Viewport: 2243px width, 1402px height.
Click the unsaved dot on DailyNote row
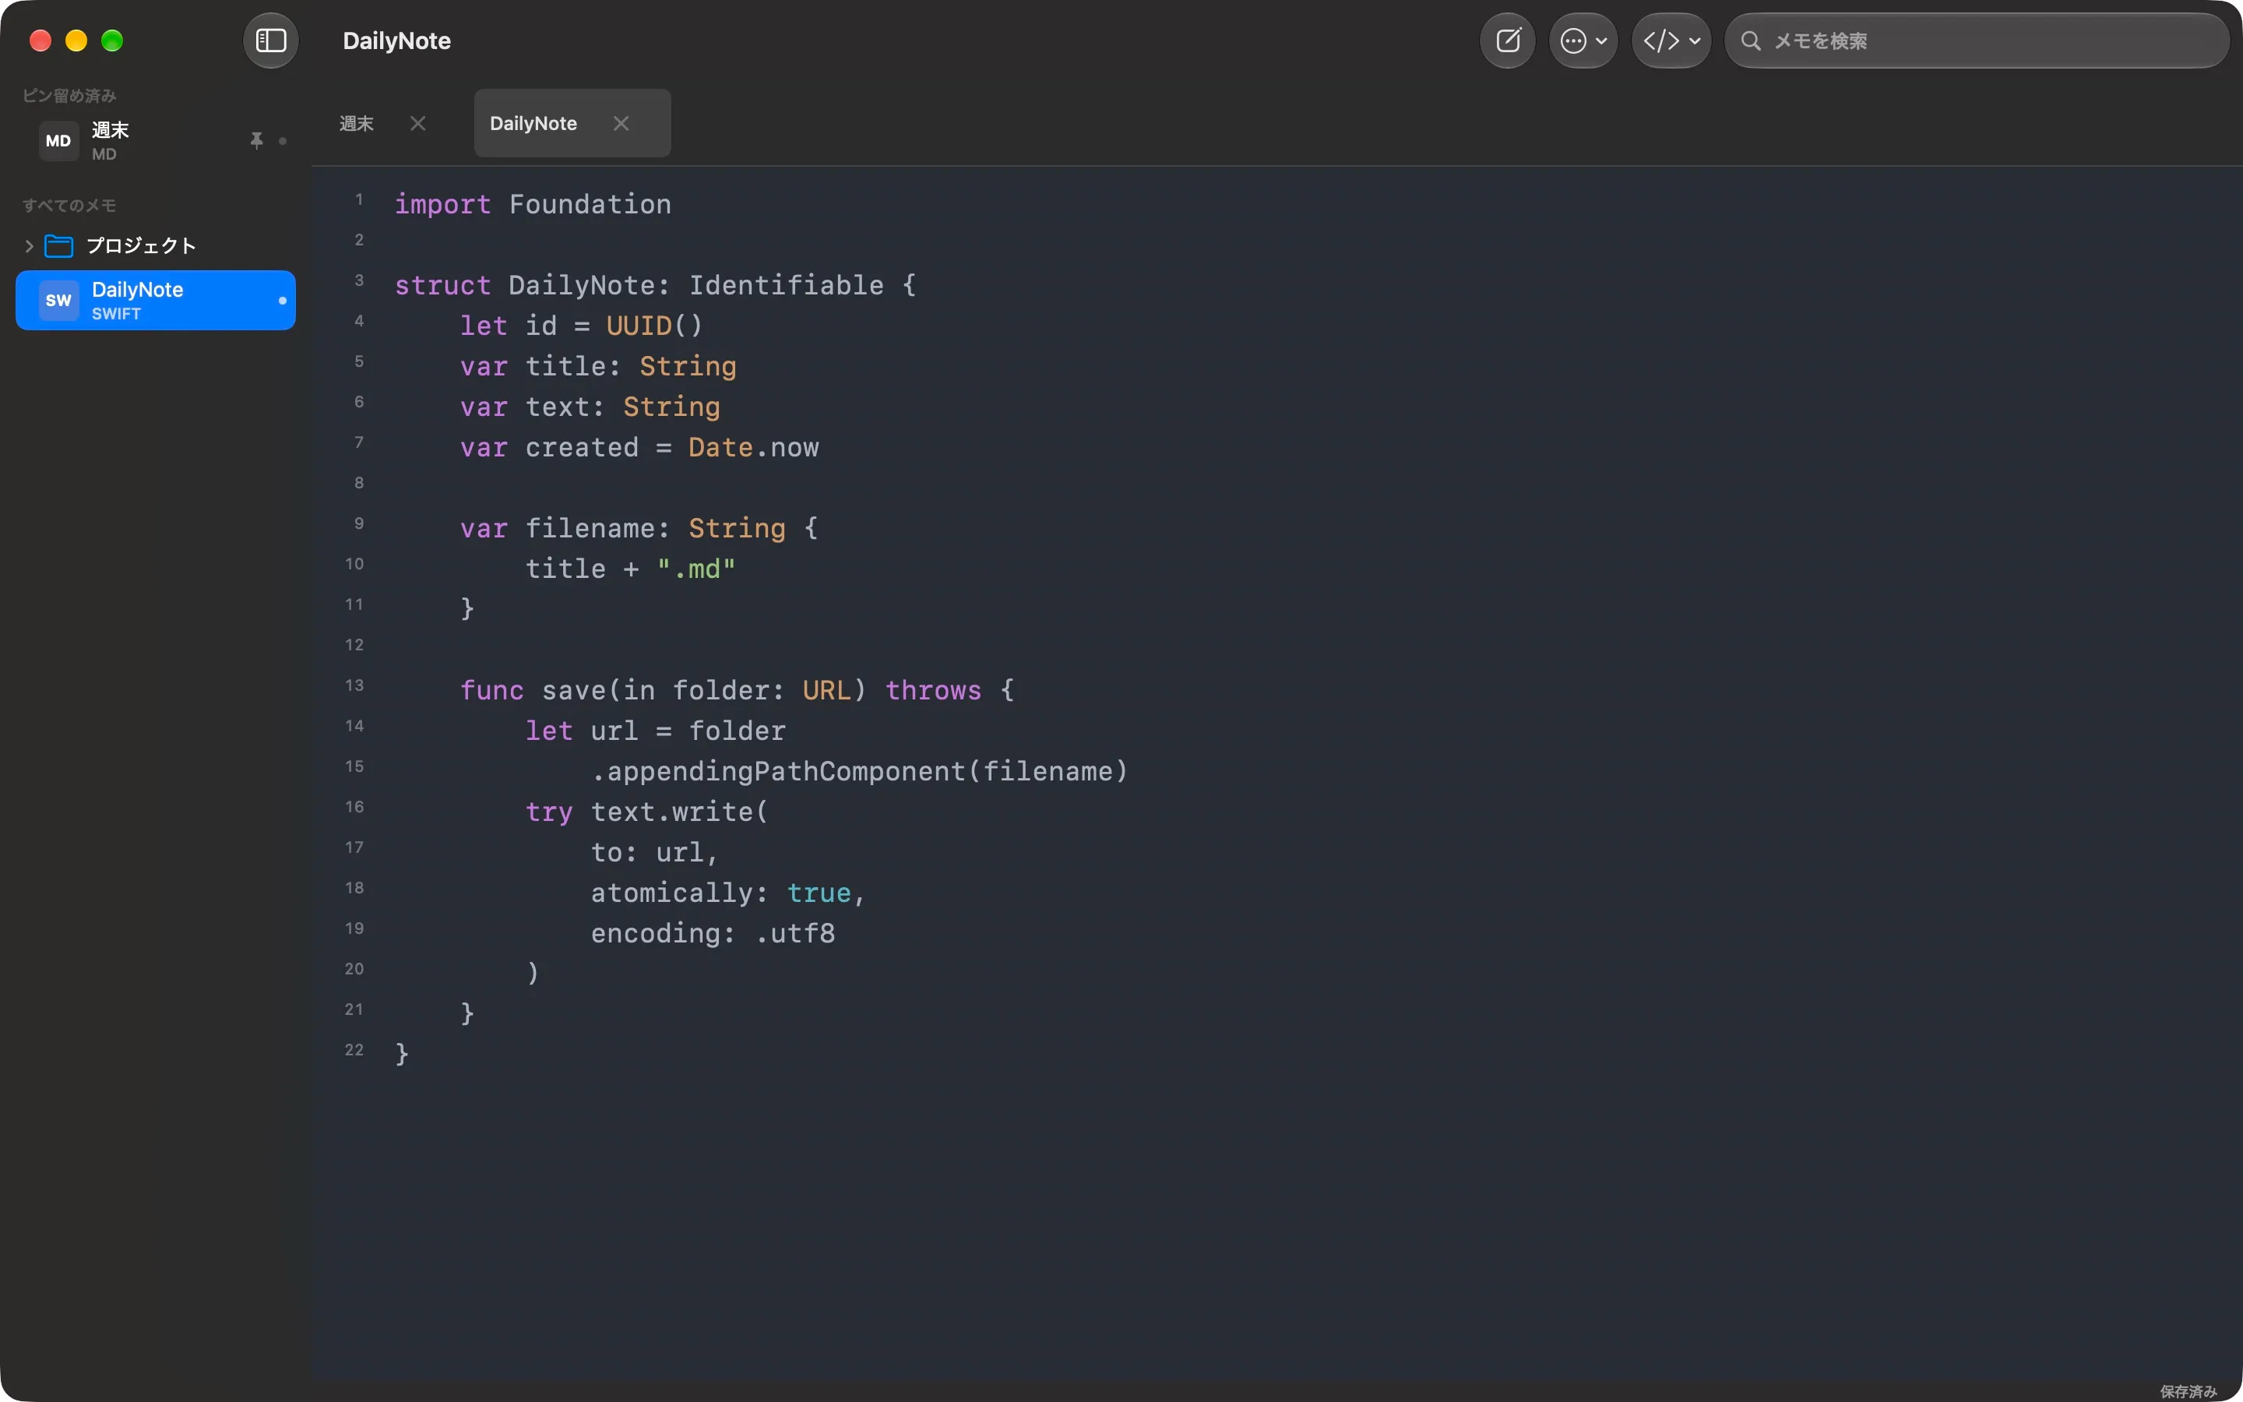(x=283, y=301)
